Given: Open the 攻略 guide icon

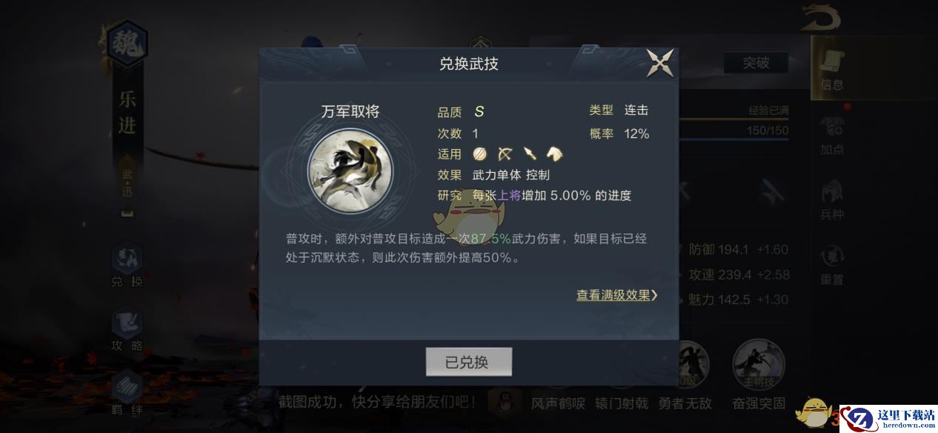Looking at the screenshot, I should tap(127, 330).
